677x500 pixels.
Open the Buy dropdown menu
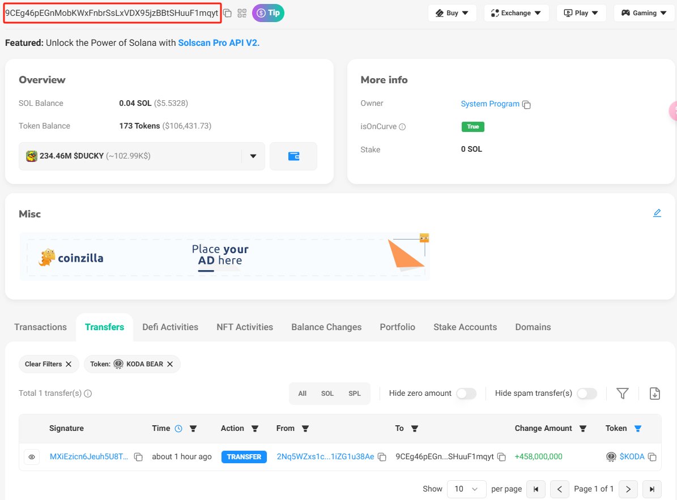tap(452, 13)
